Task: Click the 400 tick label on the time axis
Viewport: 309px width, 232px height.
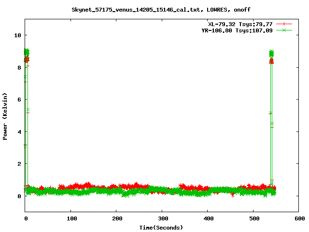Action: point(207,218)
